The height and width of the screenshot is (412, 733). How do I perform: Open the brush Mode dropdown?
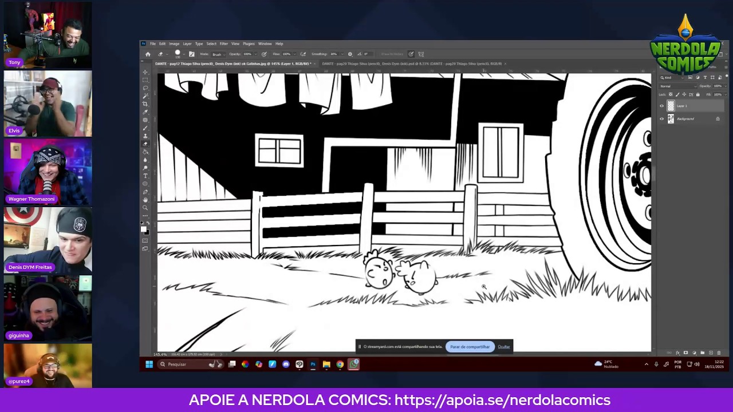point(219,54)
